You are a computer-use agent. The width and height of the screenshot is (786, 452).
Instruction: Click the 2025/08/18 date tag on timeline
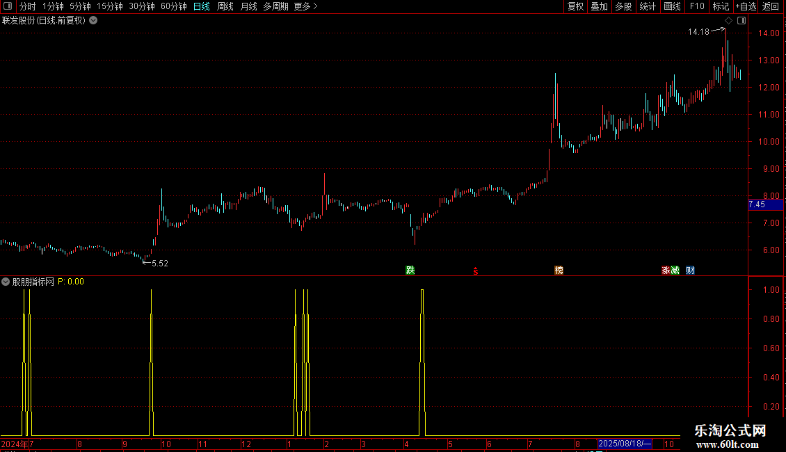(x=625, y=444)
